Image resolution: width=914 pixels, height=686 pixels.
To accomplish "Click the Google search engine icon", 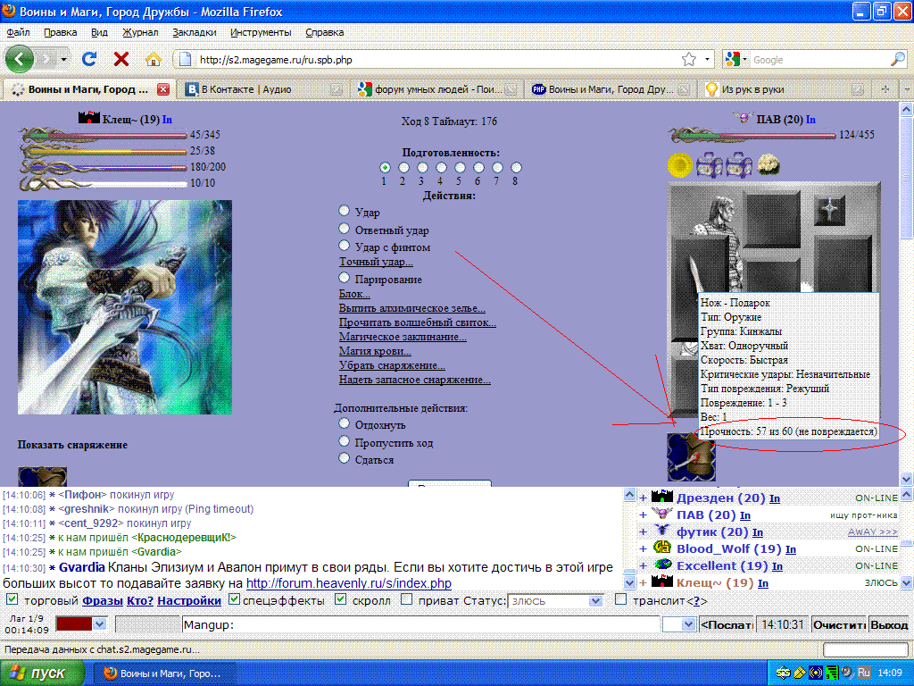I will point(732,59).
